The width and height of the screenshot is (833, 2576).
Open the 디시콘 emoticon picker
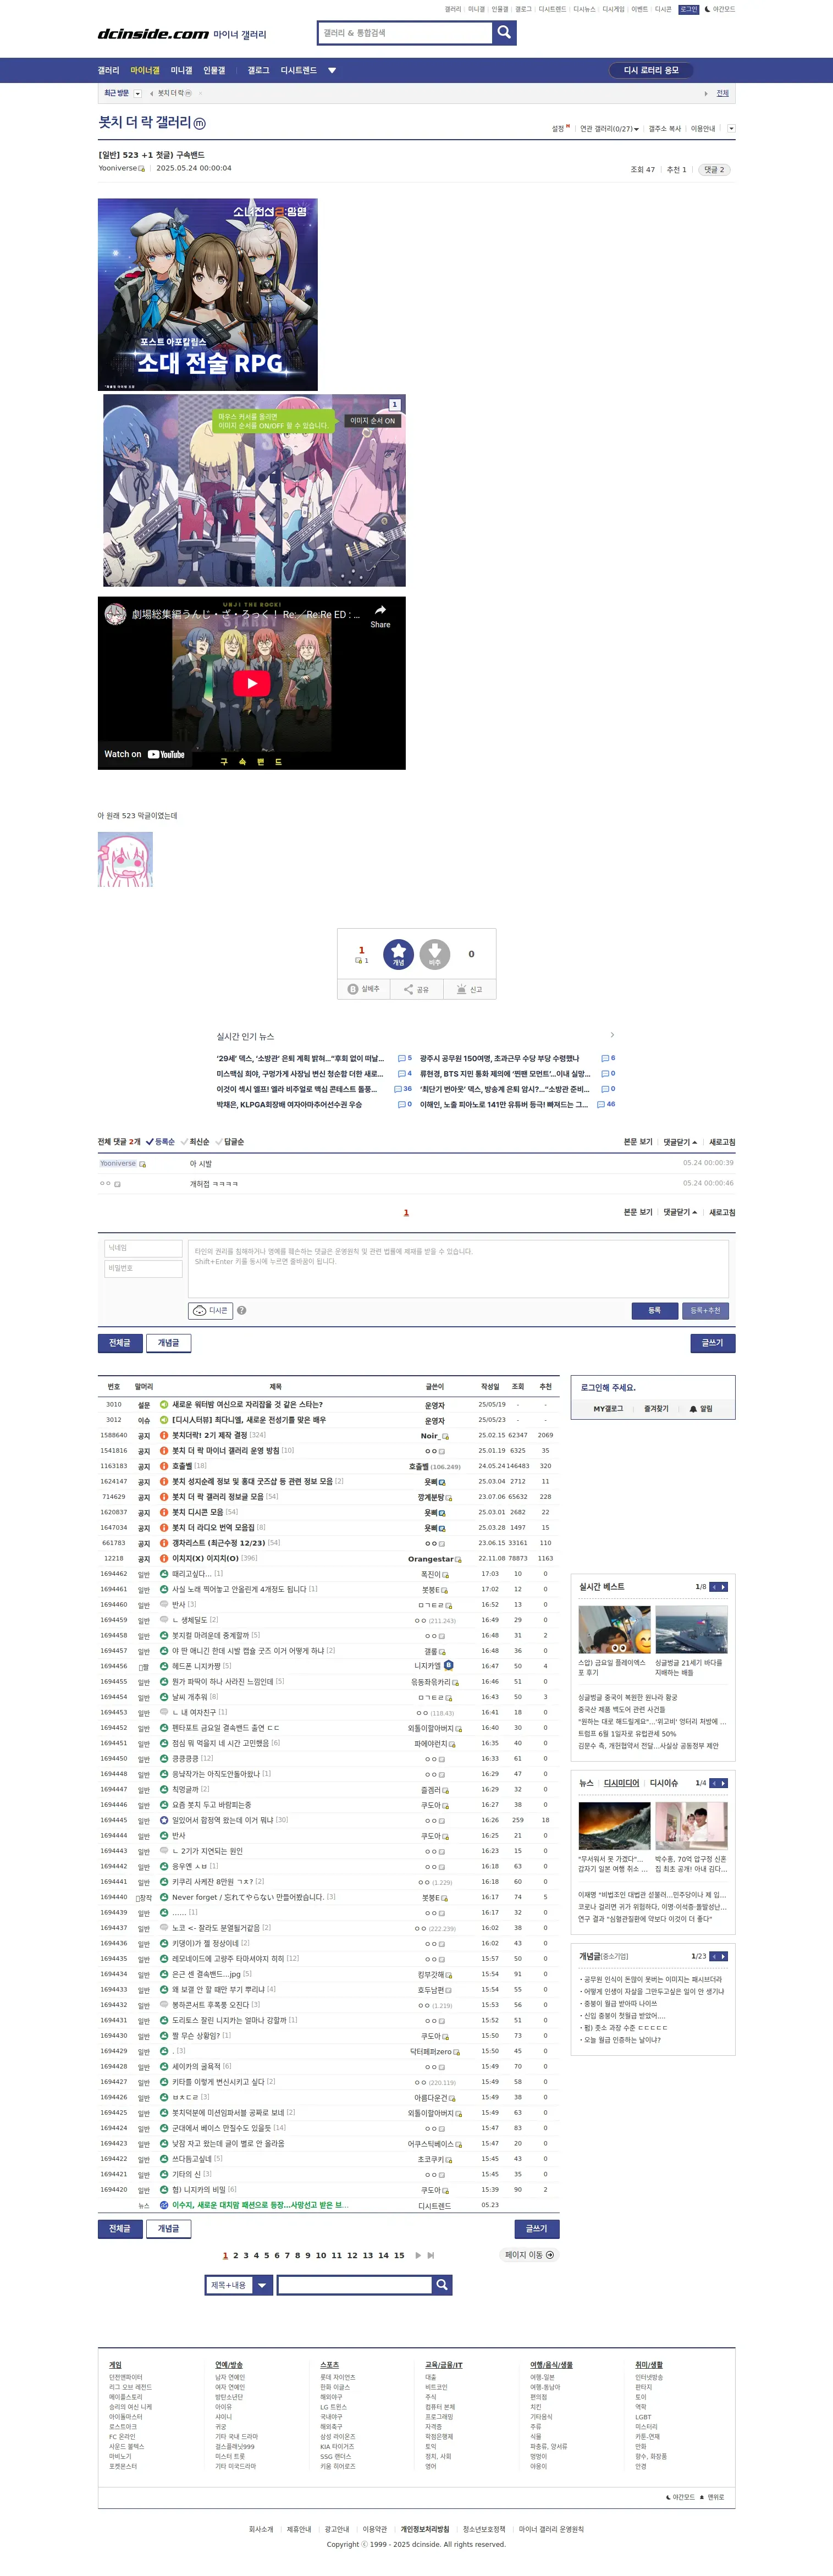[x=211, y=1310]
